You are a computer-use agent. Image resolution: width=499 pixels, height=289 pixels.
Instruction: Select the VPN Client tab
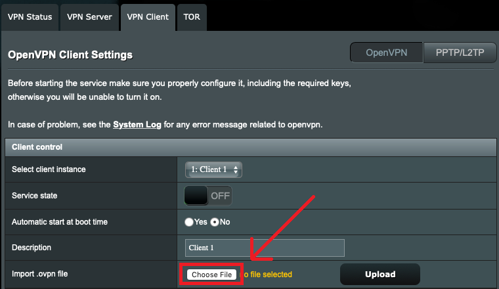[148, 17]
